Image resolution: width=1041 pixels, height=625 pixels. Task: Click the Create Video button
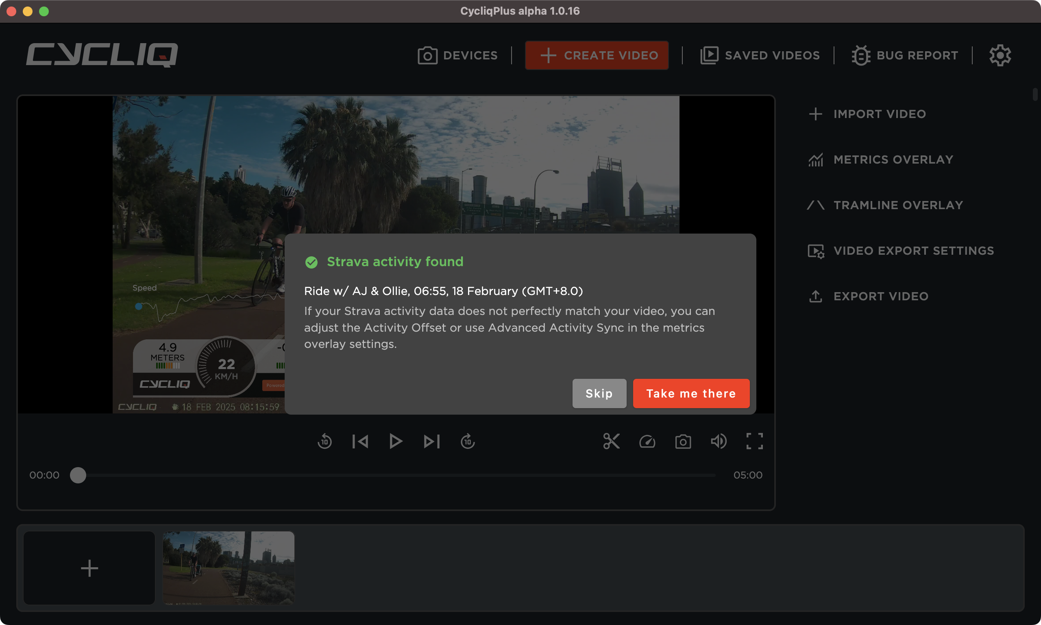pos(597,55)
